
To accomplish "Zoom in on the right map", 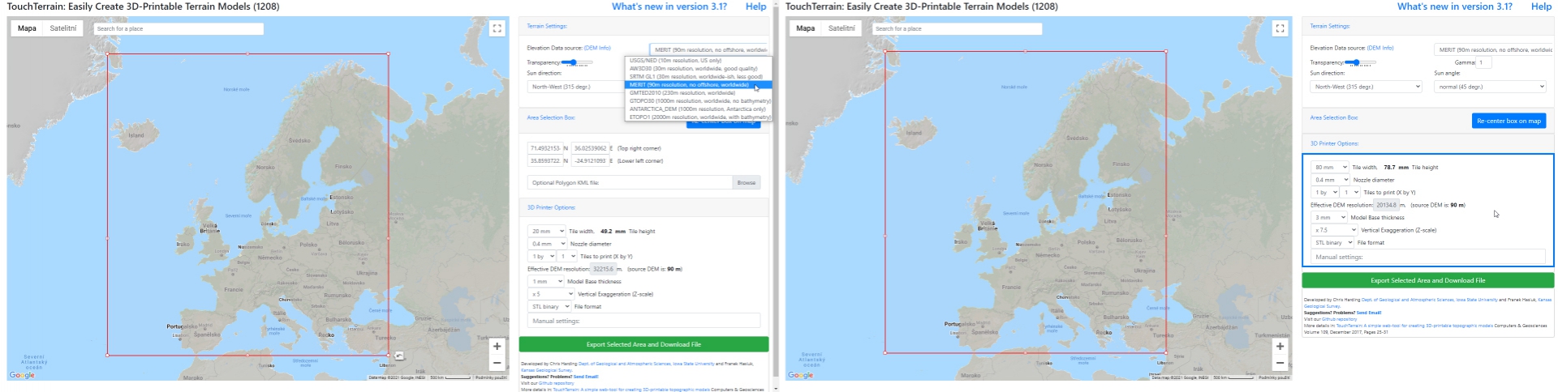I will (x=1280, y=346).
